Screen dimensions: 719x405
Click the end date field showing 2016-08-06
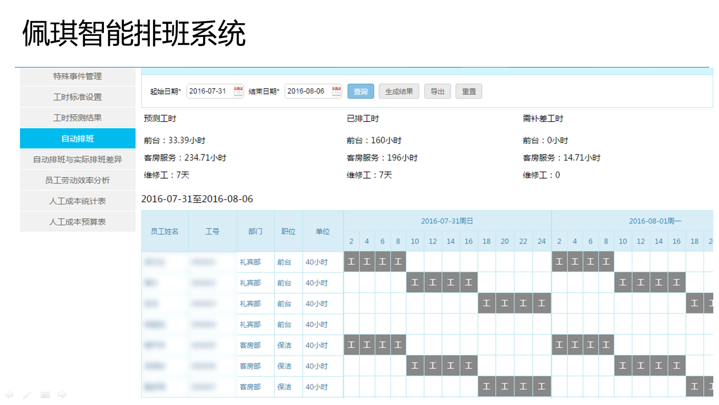point(307,91)
